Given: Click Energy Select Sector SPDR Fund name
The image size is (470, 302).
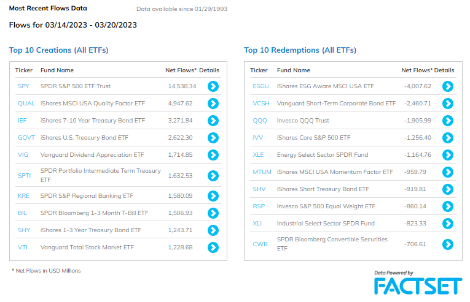Looking at the screenshot, I should click(323, 154).
